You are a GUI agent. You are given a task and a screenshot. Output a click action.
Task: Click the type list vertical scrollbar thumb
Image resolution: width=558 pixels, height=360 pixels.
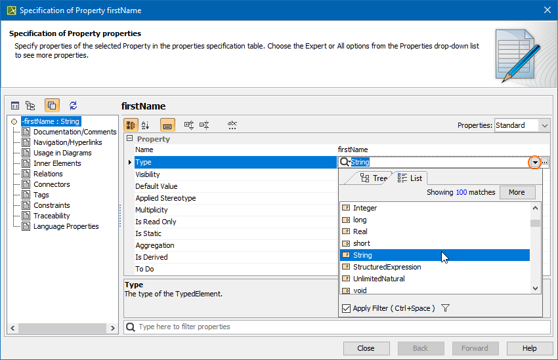(535, 224)
